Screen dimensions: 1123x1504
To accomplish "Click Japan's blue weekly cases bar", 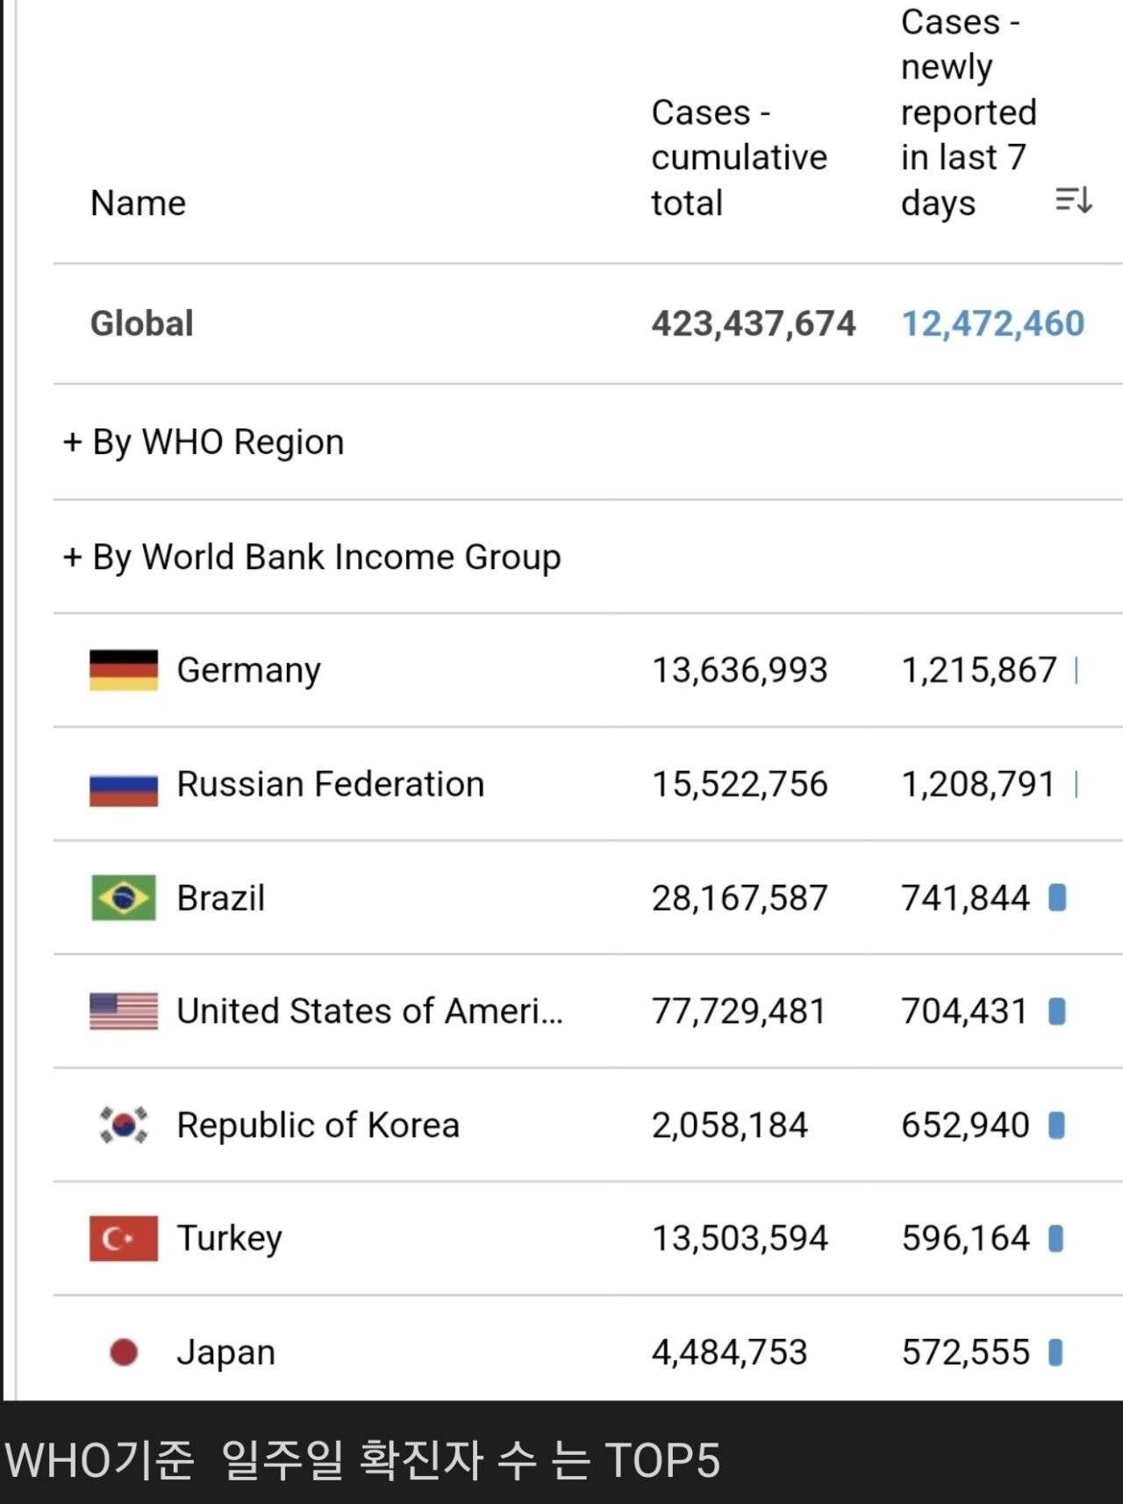I will coord(1055,1352).
